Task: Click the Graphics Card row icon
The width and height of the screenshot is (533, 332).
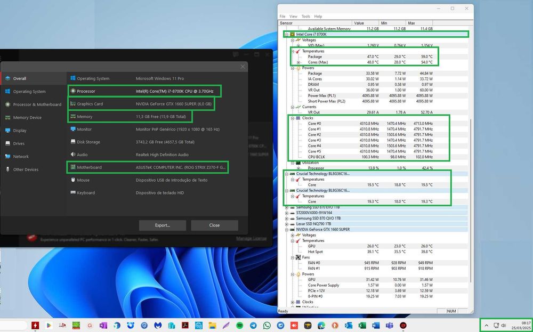Action: point(72,103)
